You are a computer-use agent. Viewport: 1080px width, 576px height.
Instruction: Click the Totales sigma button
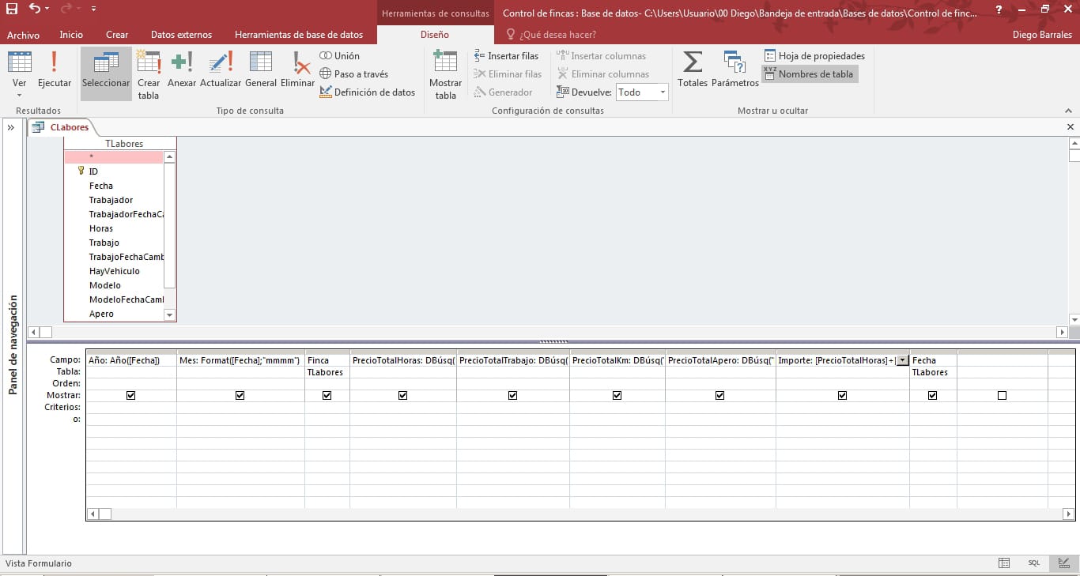(x=693, y=69)
